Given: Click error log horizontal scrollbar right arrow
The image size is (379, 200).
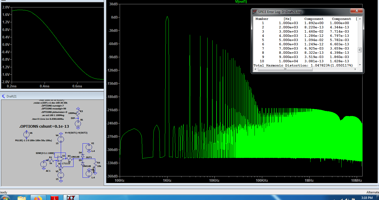Looking at the screenshot, I should 356,69.
